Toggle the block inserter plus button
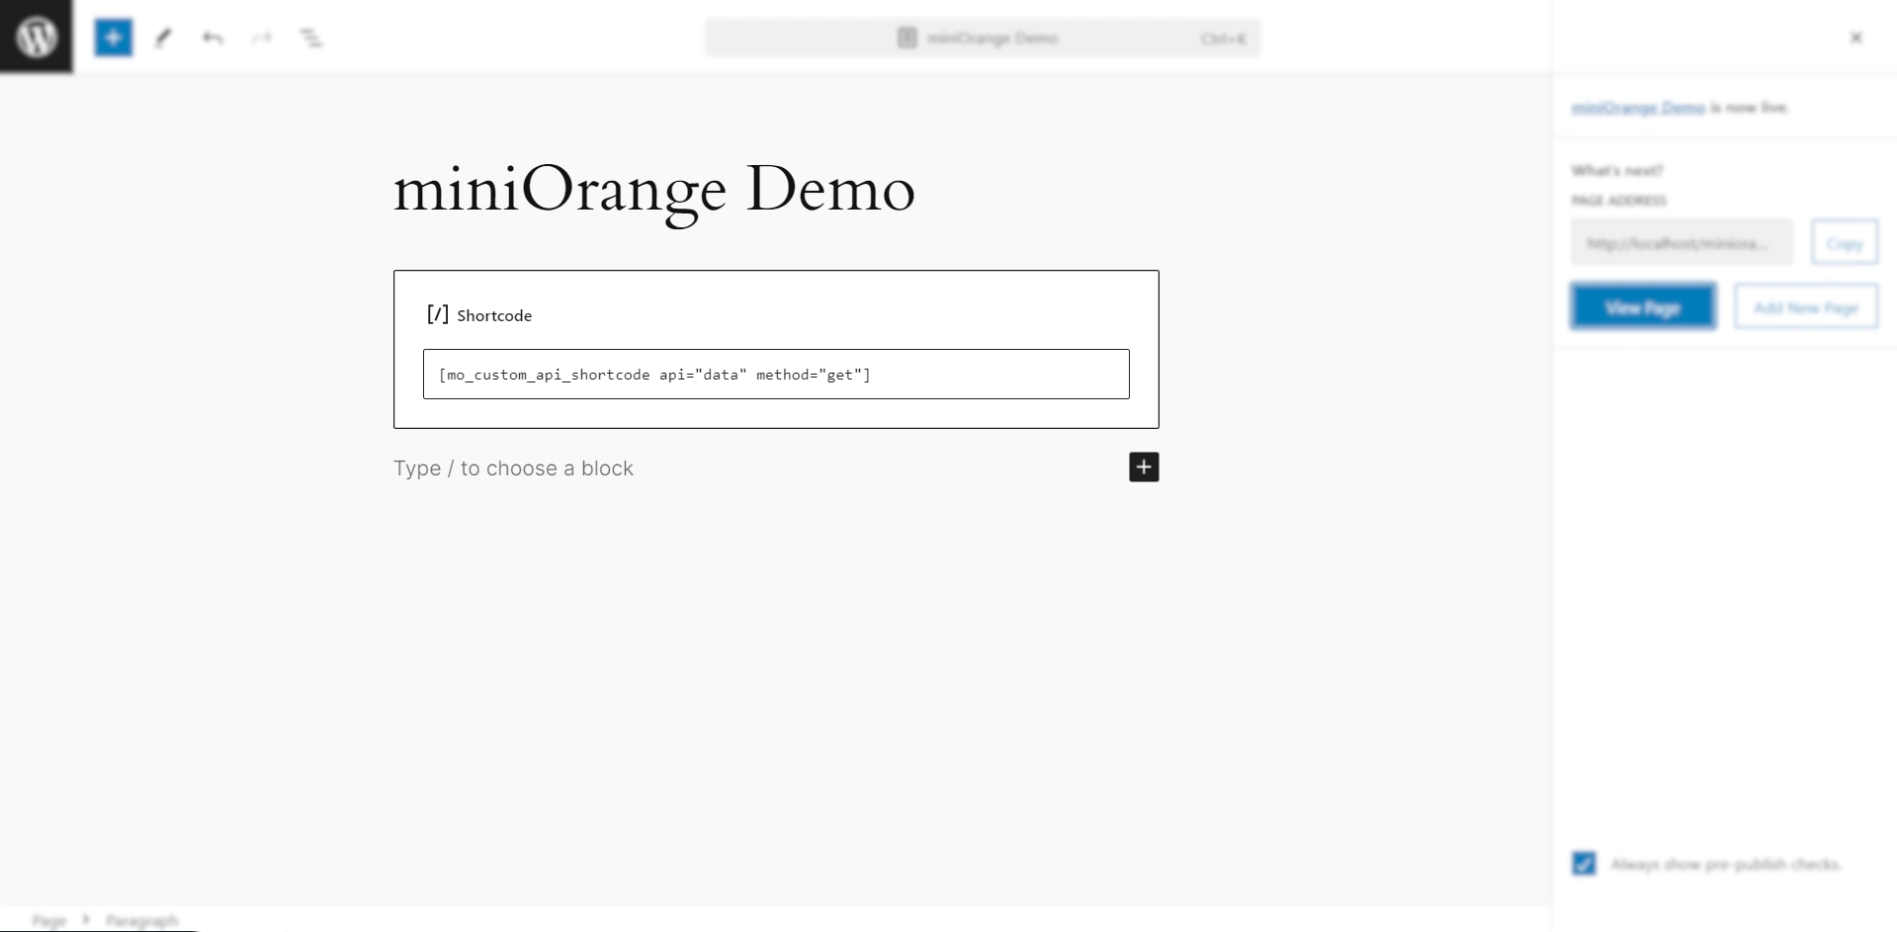The image size is (1897, 932). pos(113,38)
